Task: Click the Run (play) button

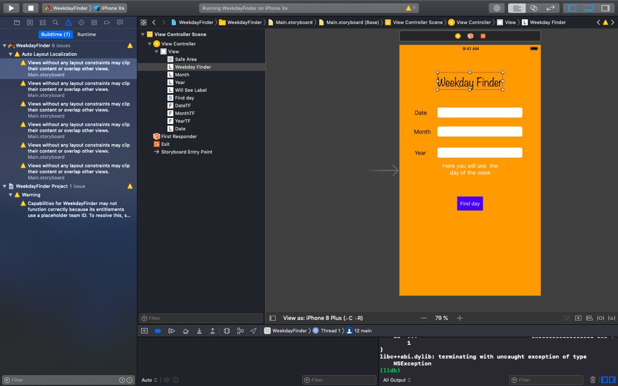Action: coord(11,8)
